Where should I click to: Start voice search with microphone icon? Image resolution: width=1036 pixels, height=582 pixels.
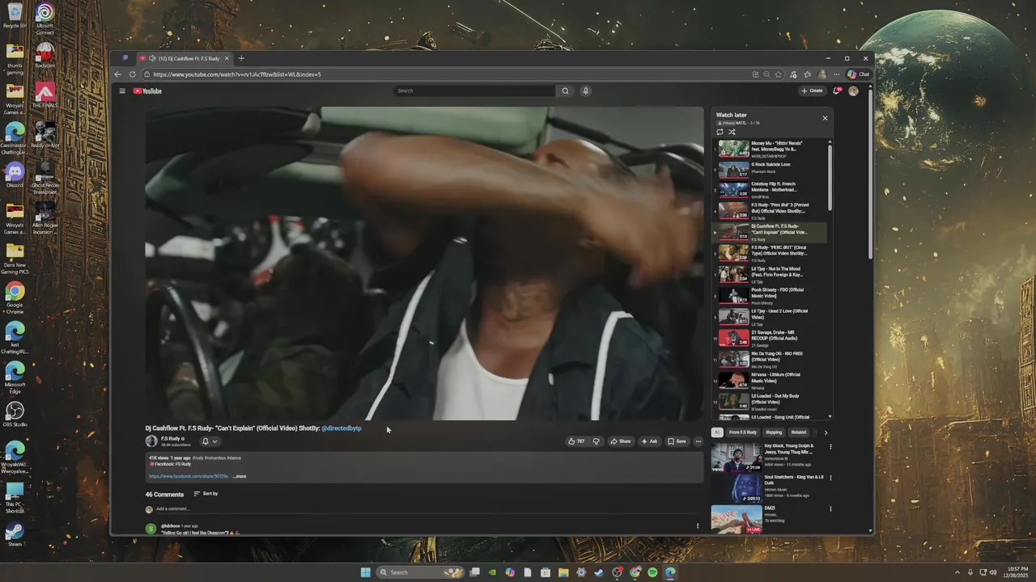(585, 91)
